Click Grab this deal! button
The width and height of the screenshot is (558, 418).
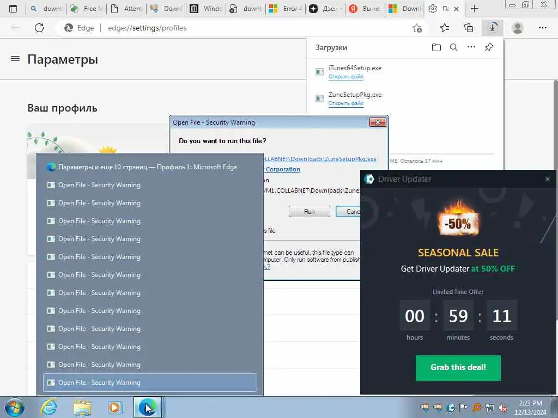pos(458,367)
